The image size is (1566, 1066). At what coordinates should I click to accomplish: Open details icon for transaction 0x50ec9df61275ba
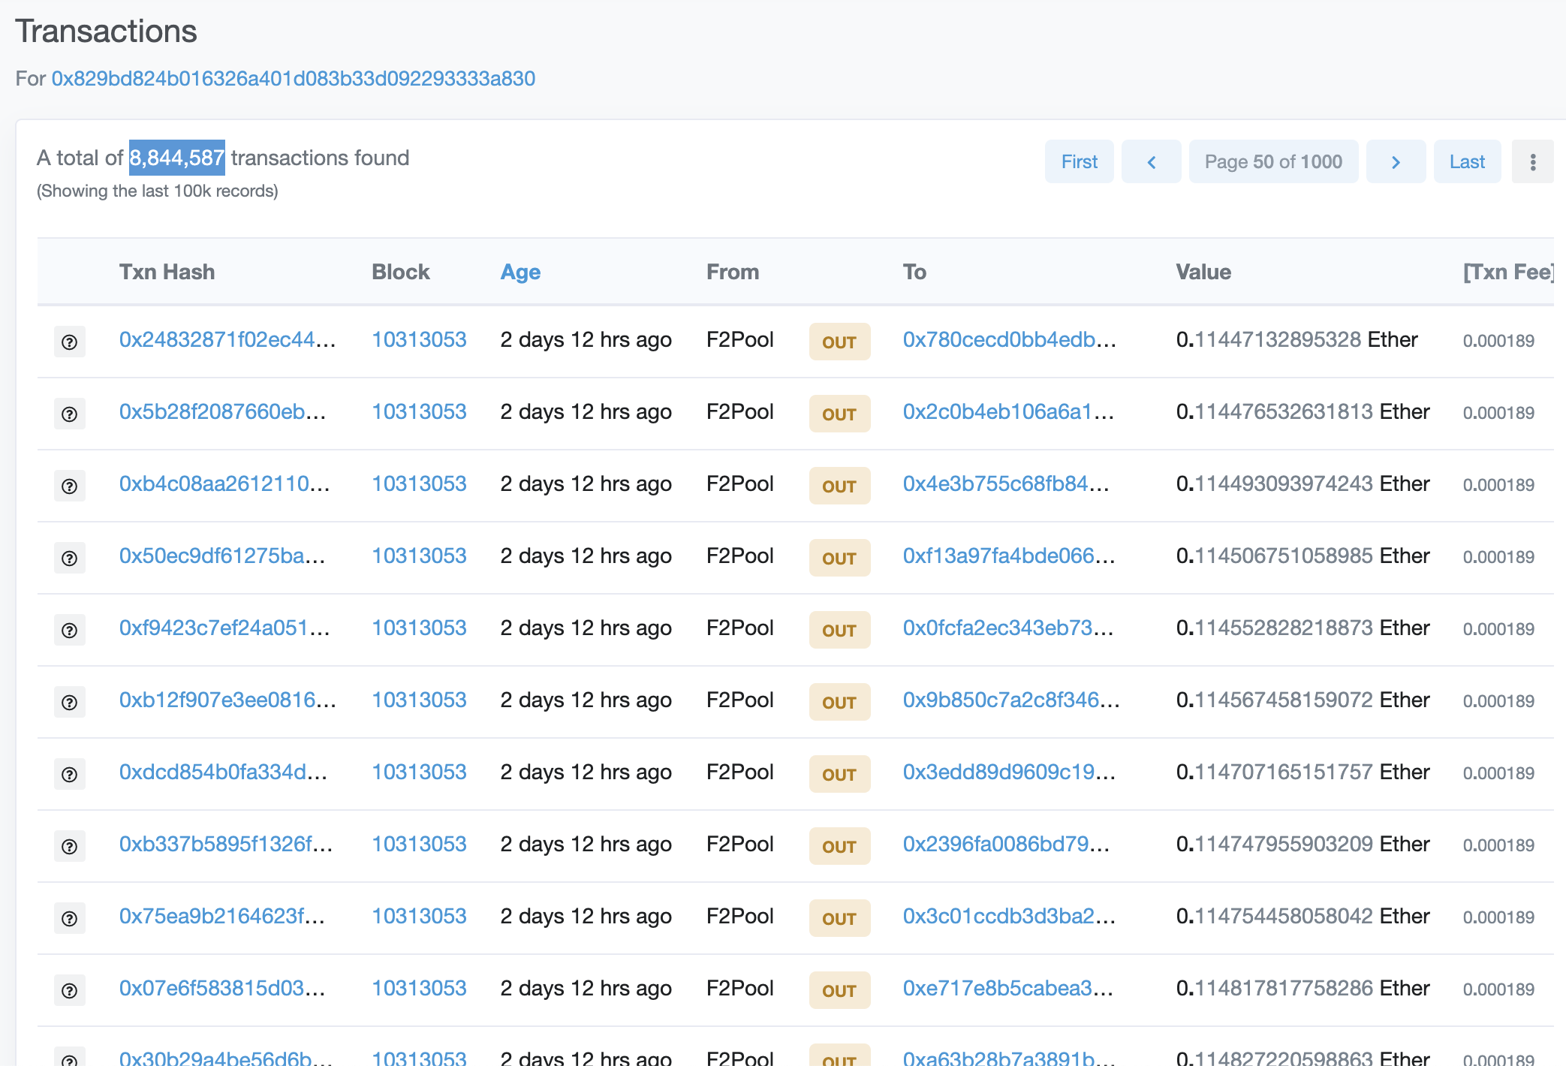coord(69,558)
